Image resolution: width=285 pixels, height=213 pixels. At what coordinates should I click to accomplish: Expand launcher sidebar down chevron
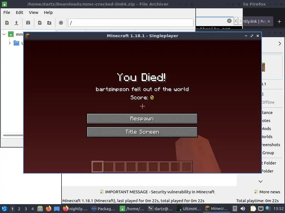[261, 181]
